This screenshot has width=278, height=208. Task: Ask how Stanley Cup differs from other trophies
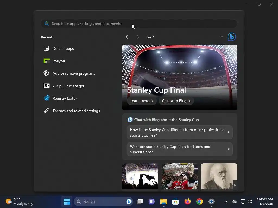pos(180,132)
